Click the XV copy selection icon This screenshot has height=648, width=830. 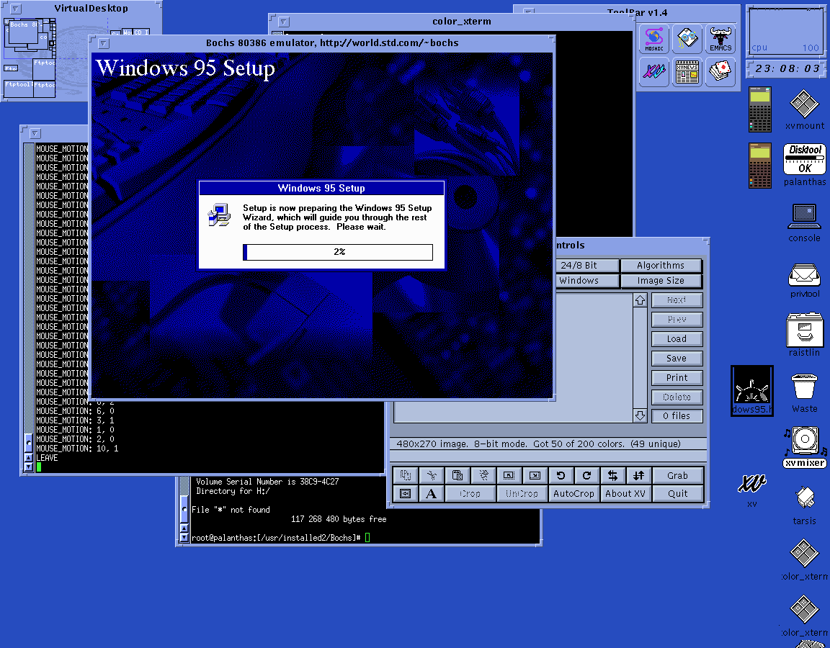click(x=406, y=475)
